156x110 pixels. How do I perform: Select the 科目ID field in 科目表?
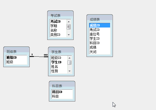pyautogui.click(x=62, y=92)
